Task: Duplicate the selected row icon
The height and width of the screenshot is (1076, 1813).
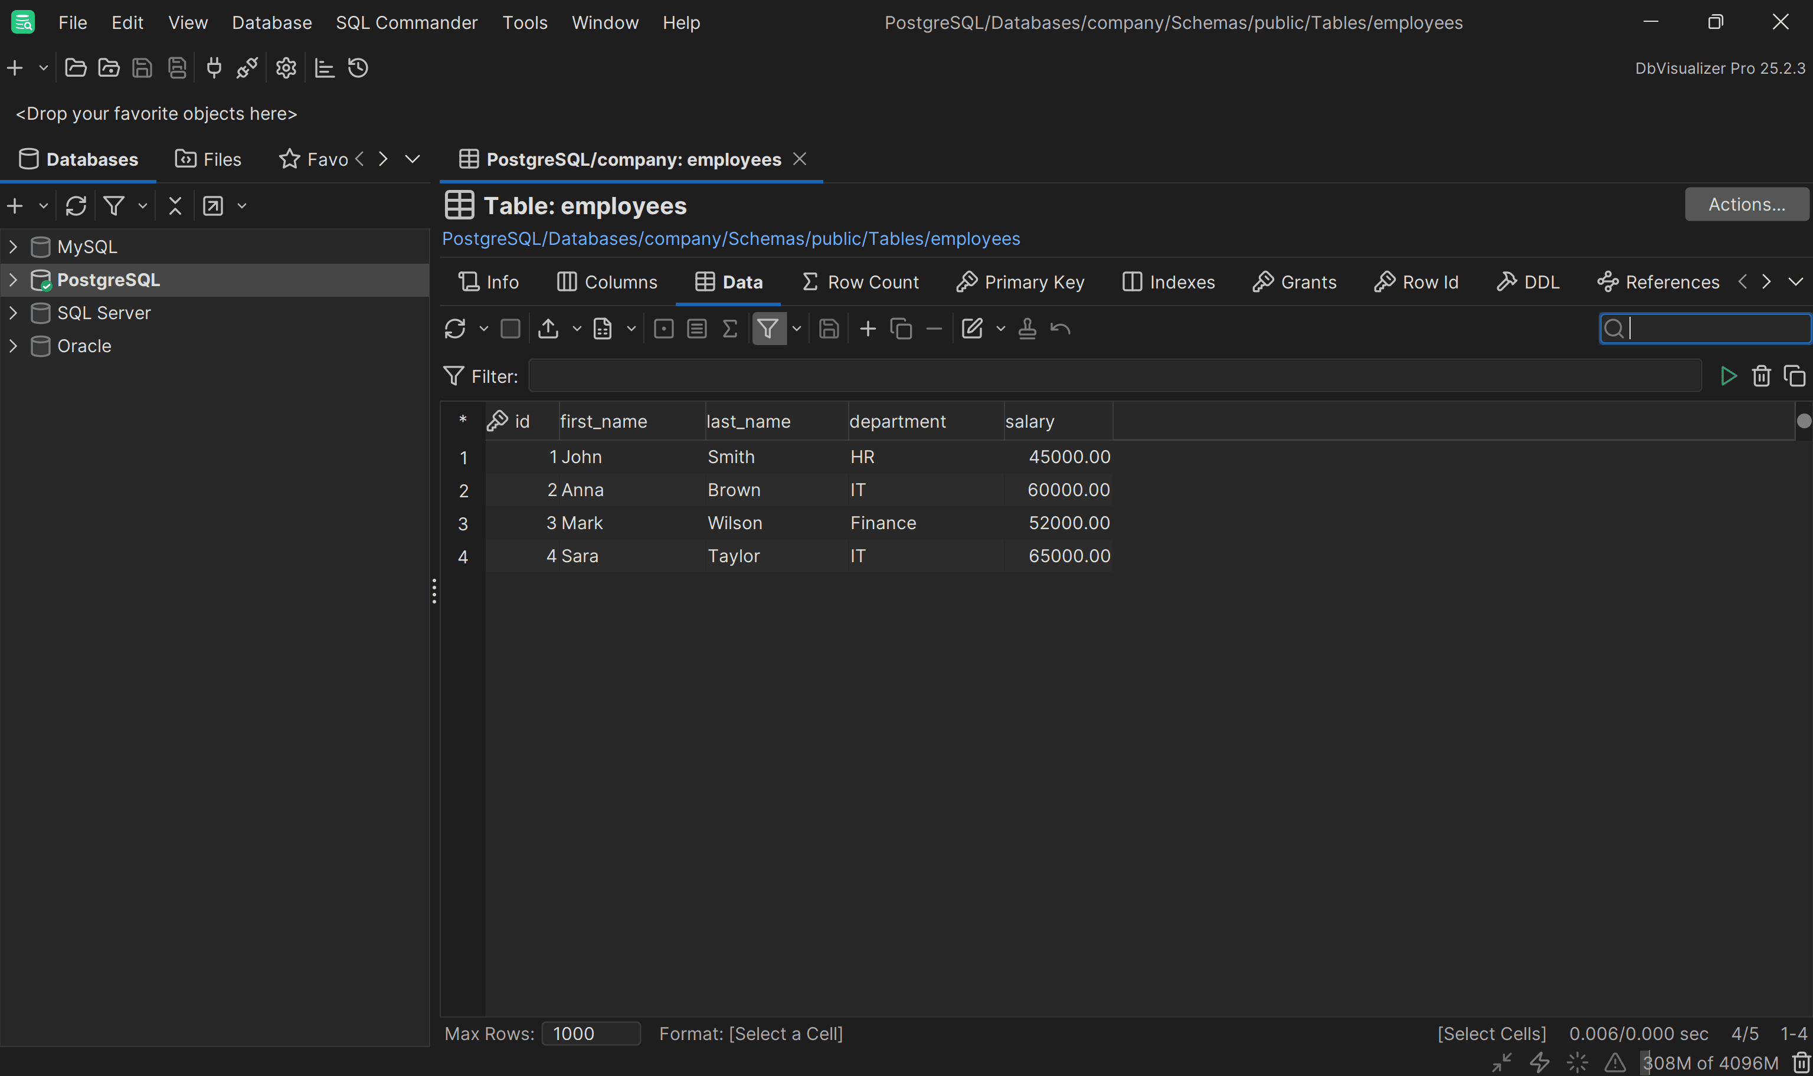Action: coord(901,329)
